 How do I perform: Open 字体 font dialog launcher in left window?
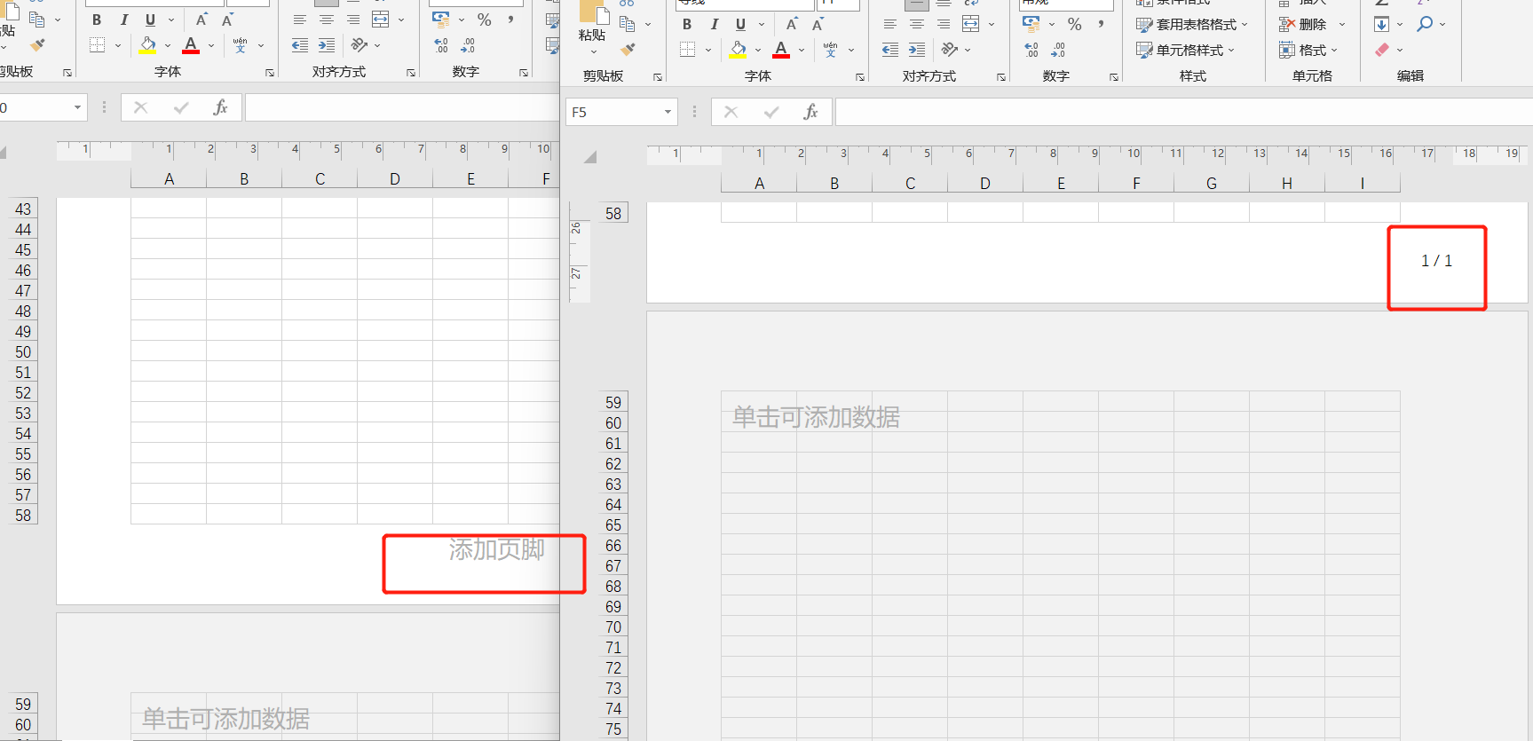coord(269,73)
